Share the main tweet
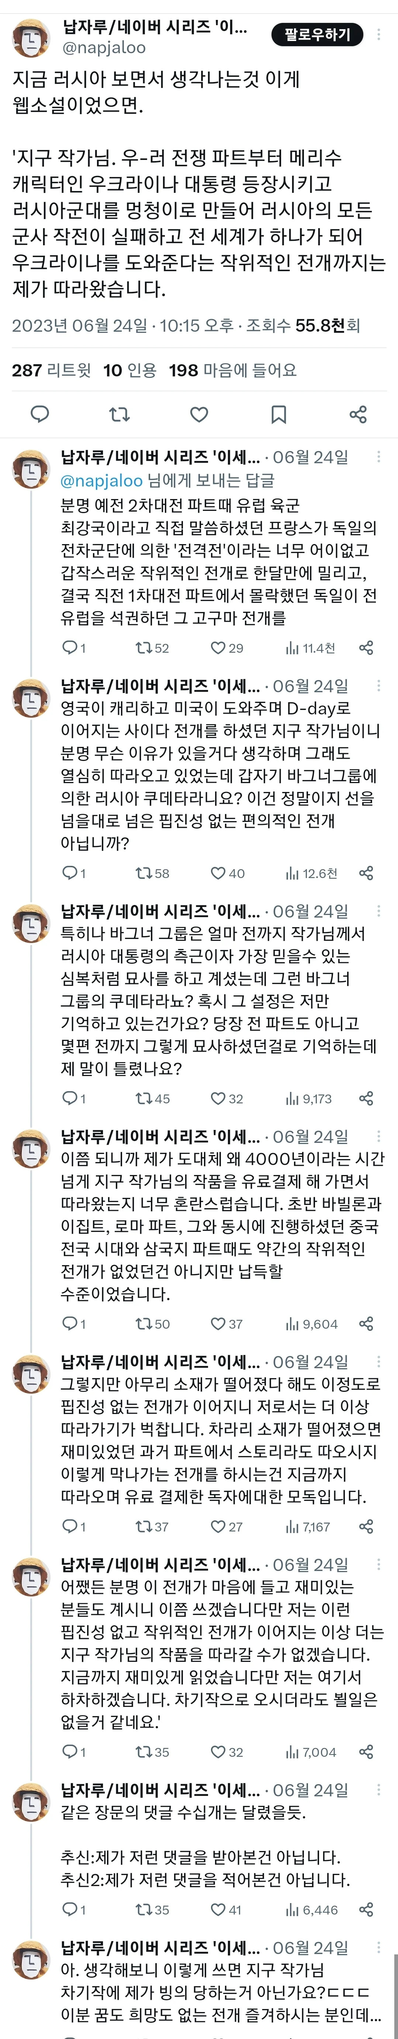398x2039 pixels. (x=358, y=414)
